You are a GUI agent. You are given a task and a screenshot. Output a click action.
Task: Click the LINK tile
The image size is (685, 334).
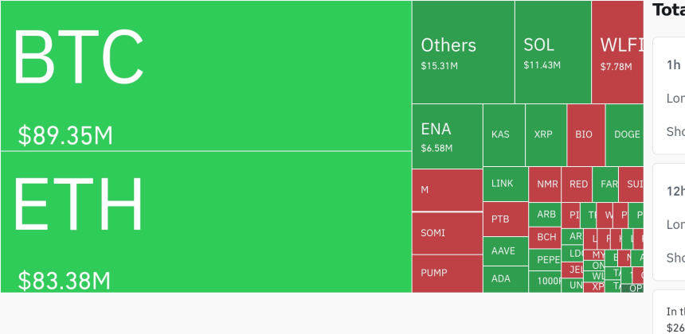point(504,184)
